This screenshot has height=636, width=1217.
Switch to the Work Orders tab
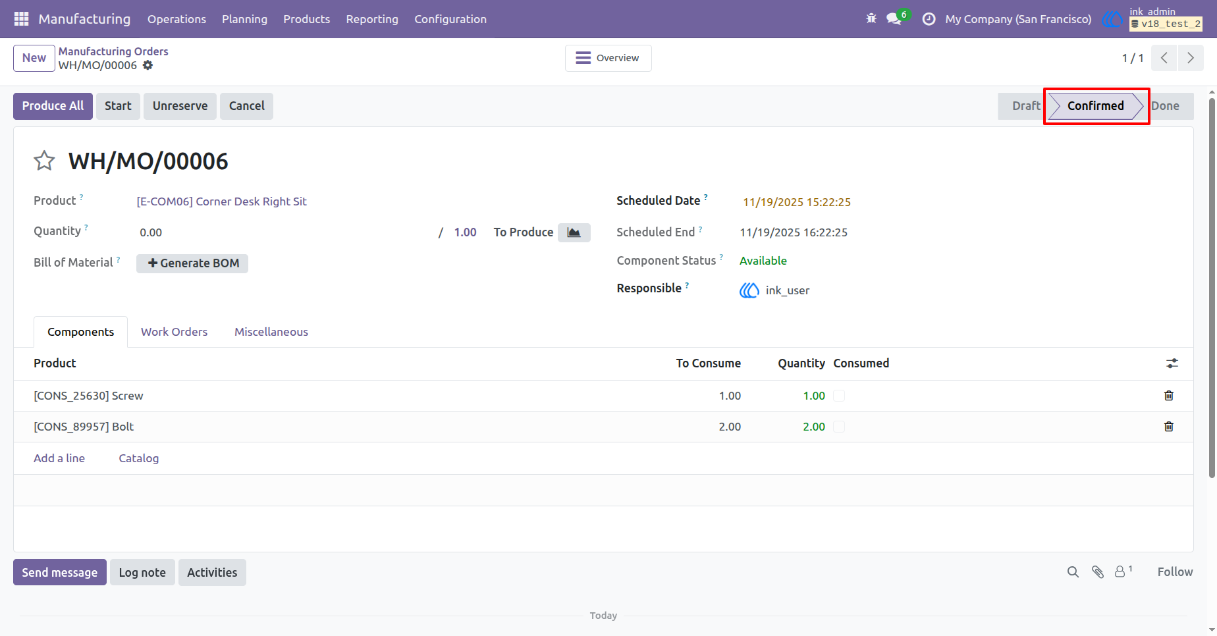coord(174,332)
